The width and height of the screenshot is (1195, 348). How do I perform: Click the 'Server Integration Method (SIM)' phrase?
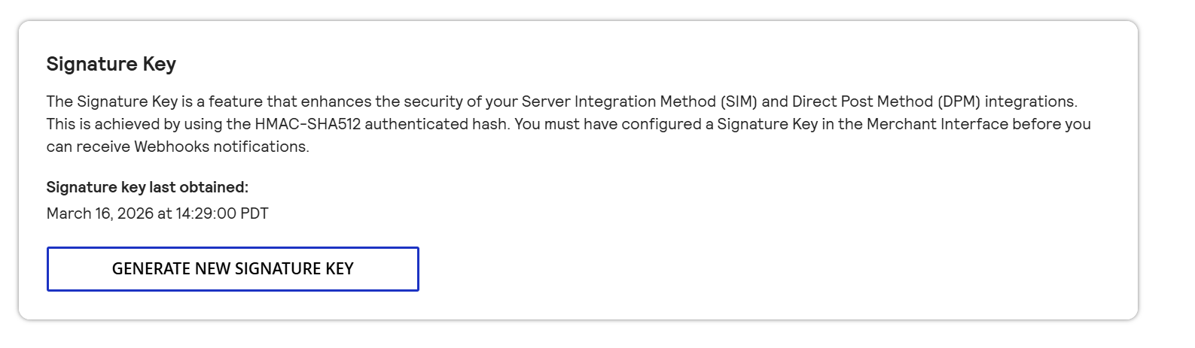pos(639,101)
